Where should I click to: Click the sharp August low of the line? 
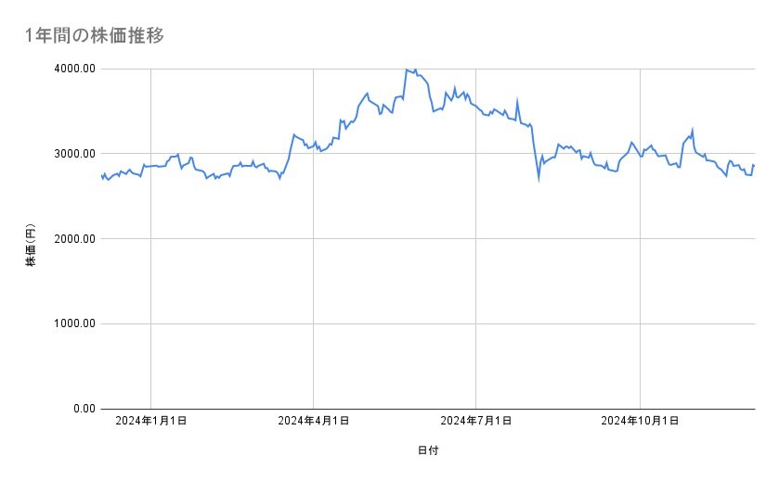click(x=539, y=178)
